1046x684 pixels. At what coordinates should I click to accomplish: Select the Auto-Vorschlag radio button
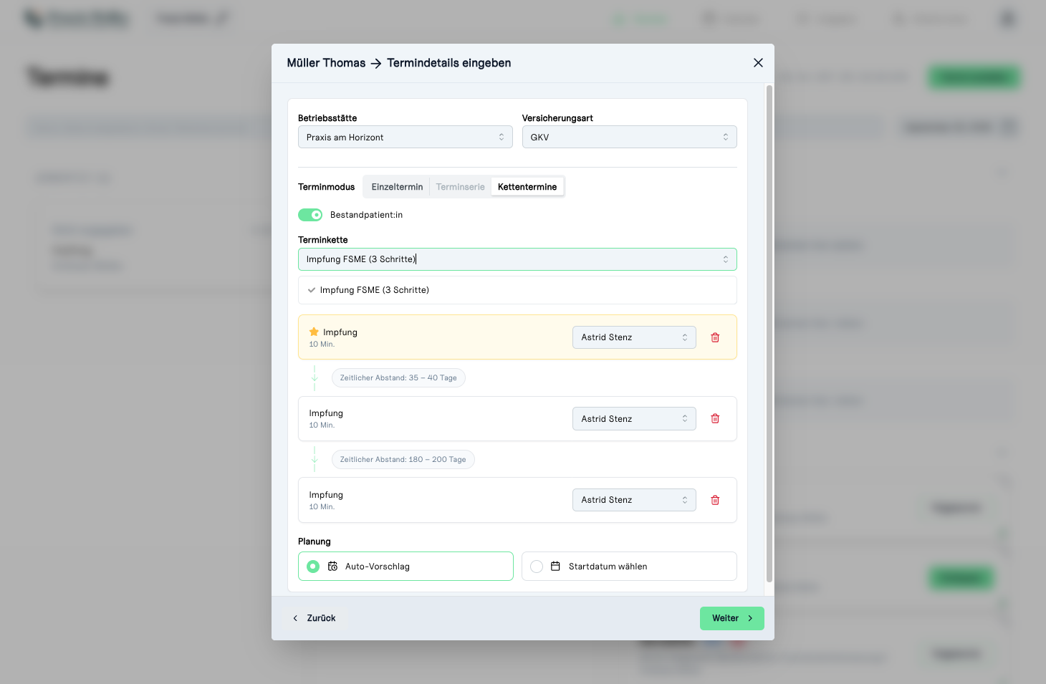[313, 567]
